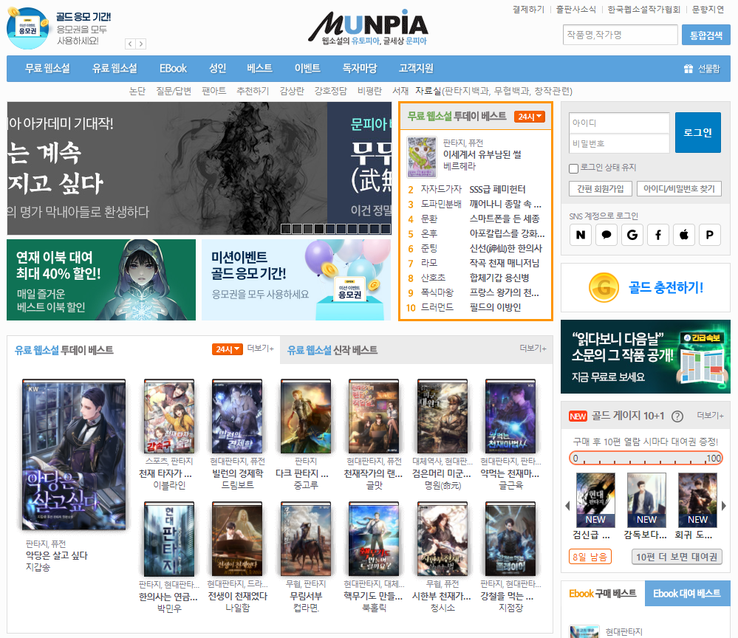Expand 더보기+ for 골드 게이지 10+1

coord(710,416)
